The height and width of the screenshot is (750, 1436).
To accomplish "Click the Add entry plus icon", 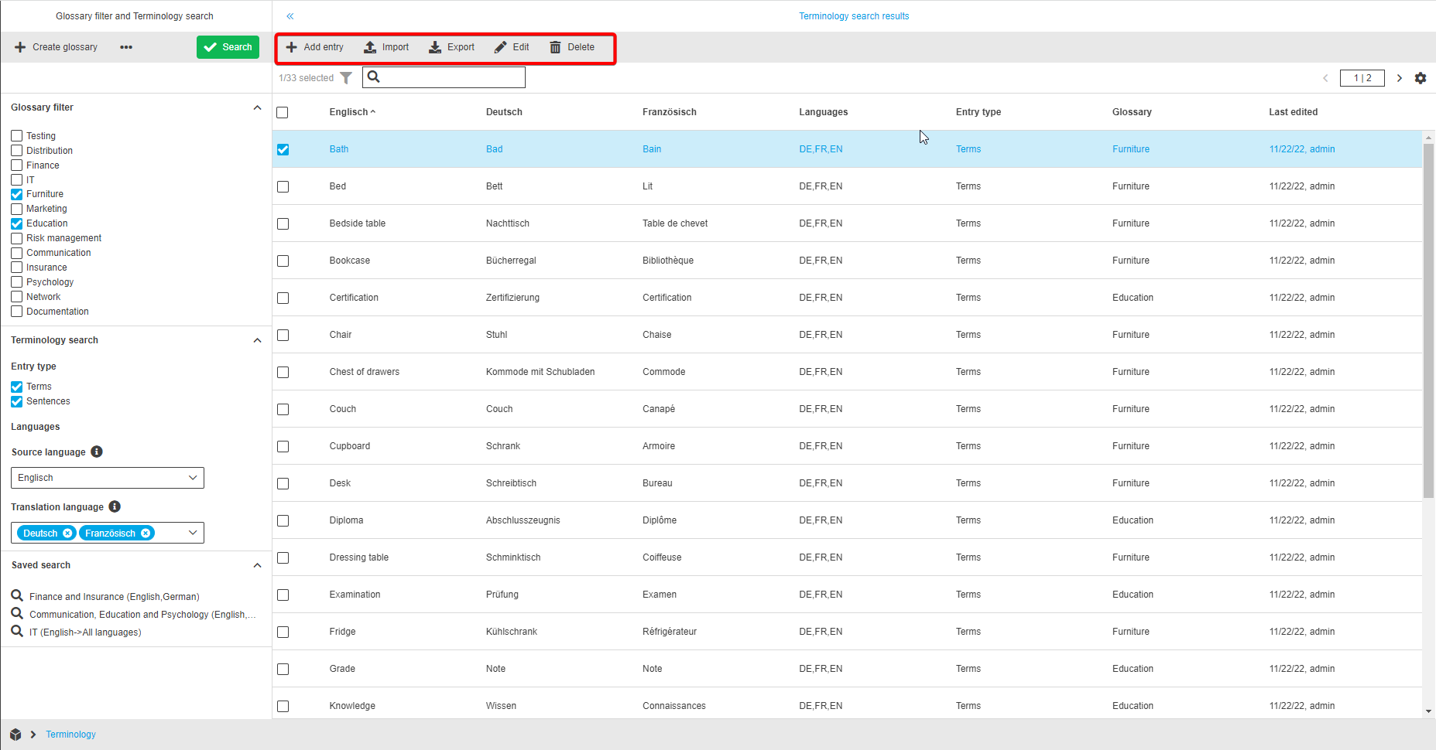I will click(292, 47).
